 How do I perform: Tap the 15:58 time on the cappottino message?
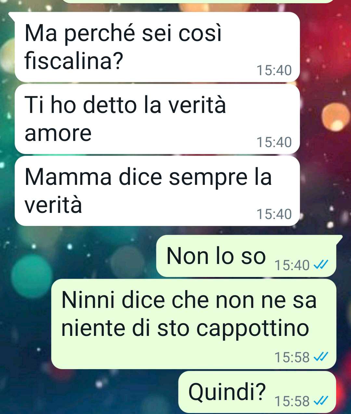click(x=292, y=357)
